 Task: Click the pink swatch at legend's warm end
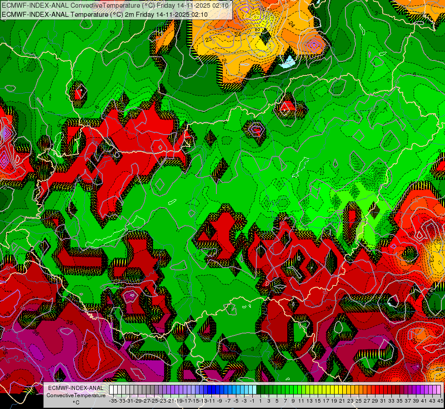click(x=439, y=390)
